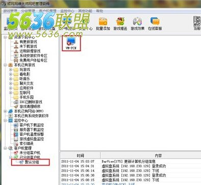Open the 其他功能 menu

click(x=85, y=11)
